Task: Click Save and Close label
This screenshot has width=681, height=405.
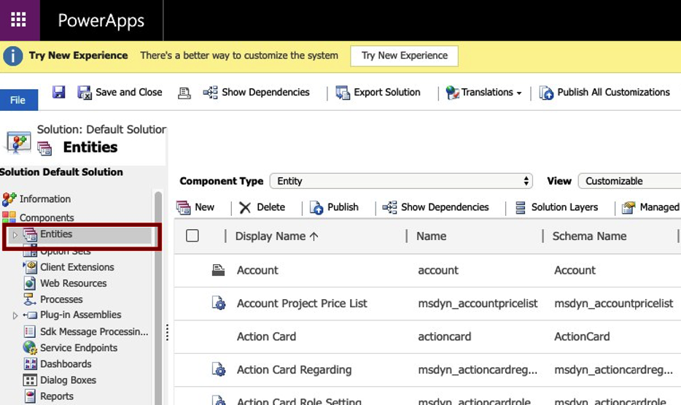Action: (128, 92)
